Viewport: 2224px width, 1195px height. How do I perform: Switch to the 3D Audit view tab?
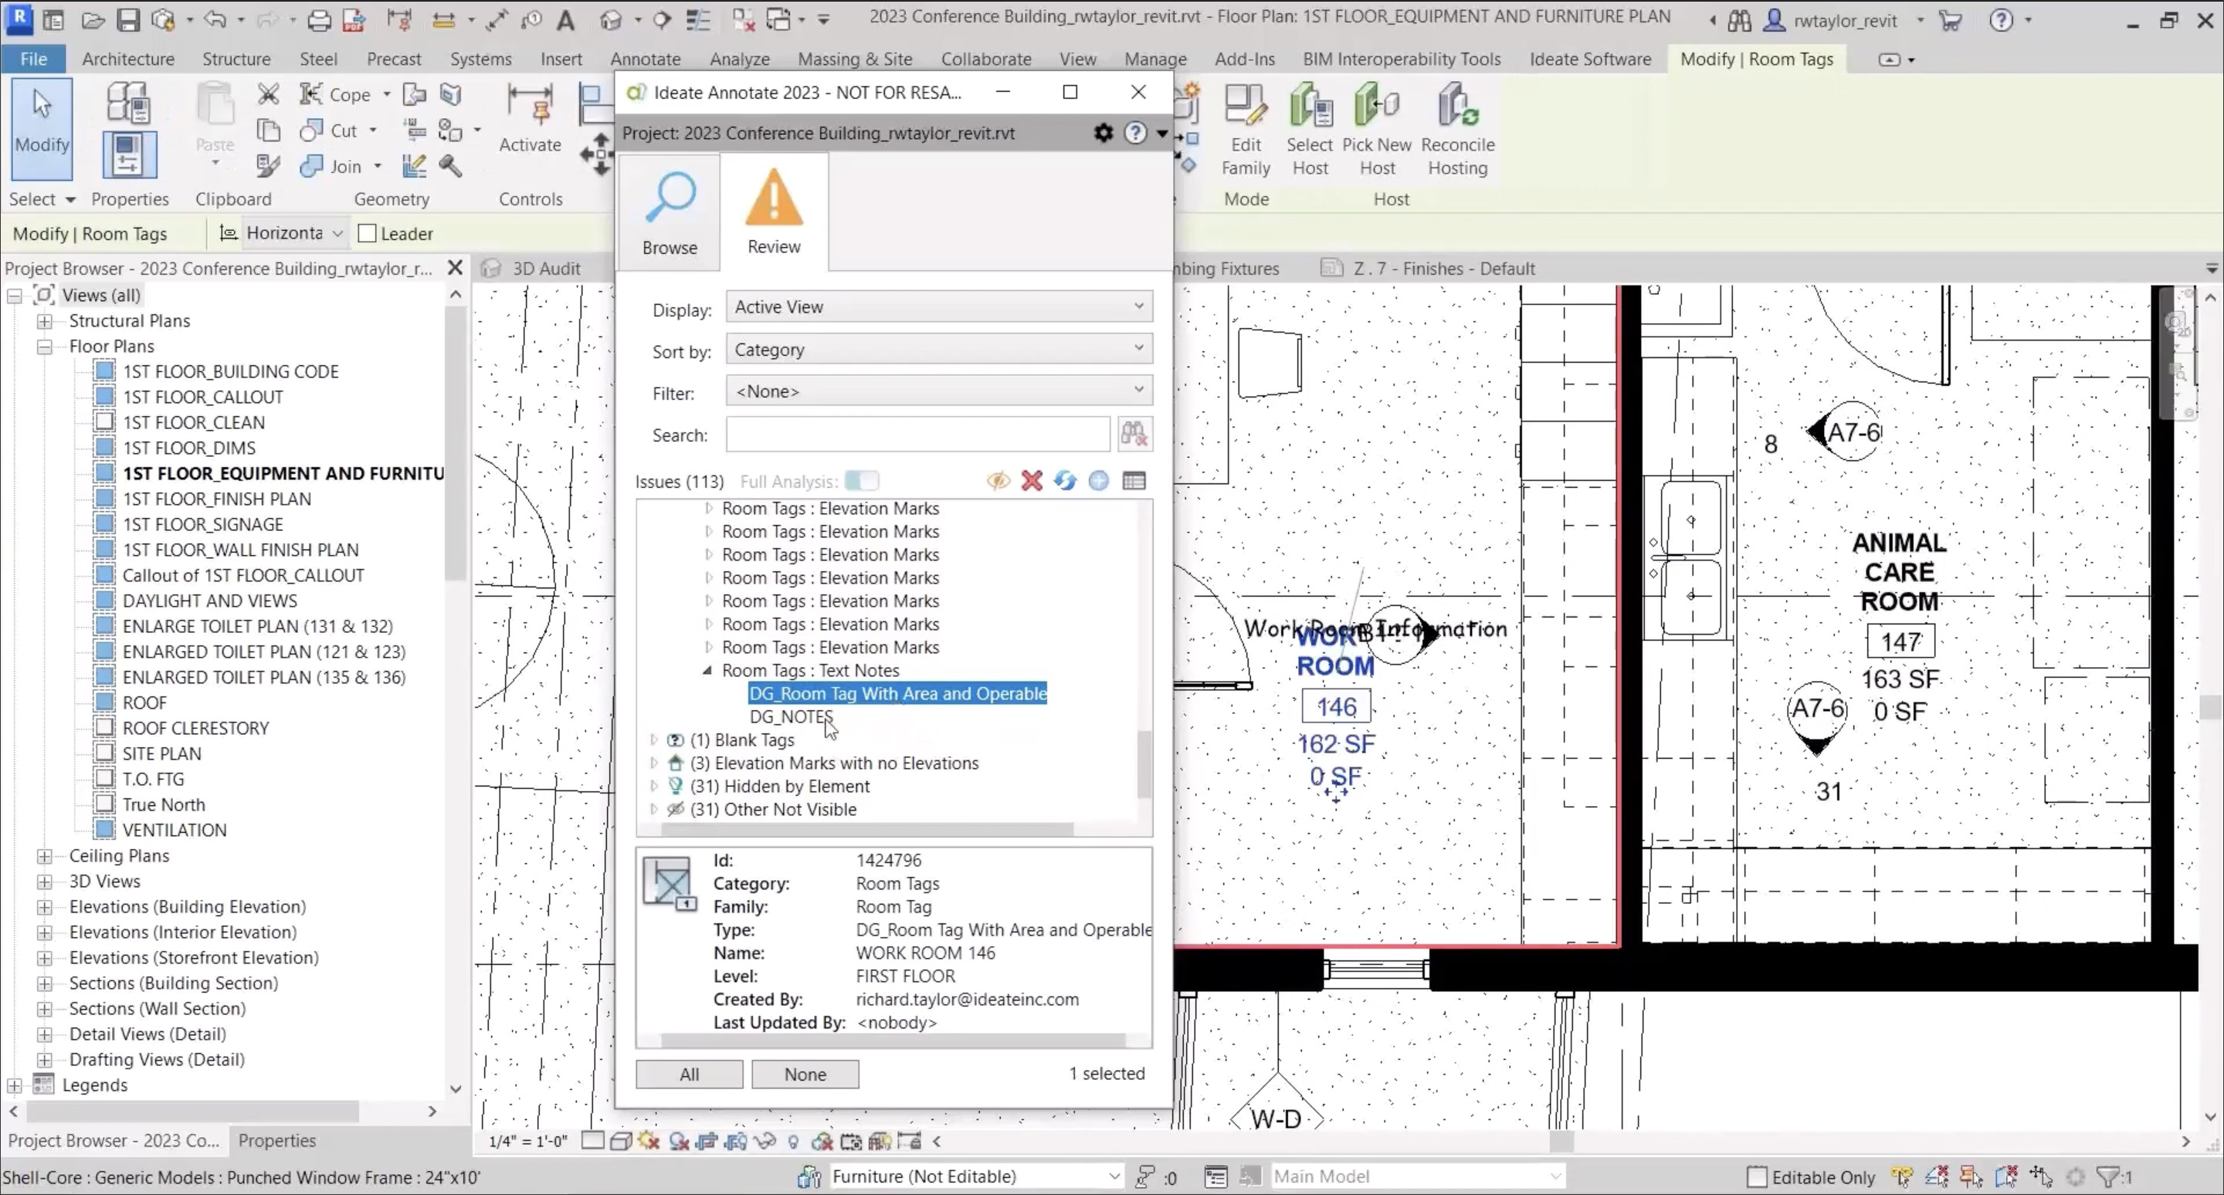click(547, 269)
